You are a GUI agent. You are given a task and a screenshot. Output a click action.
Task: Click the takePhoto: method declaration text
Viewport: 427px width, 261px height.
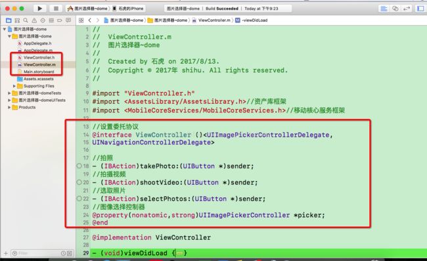click(173, 166)
